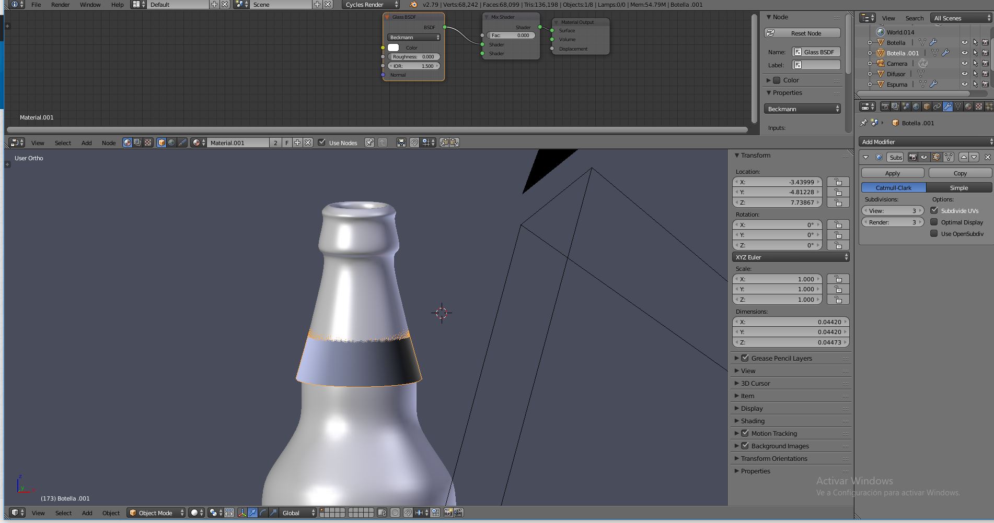The width and height of the screenshot is (994, 523).
Task: Toggle proportional editing circle icon in 3D header
Action: tap(395, 513)
